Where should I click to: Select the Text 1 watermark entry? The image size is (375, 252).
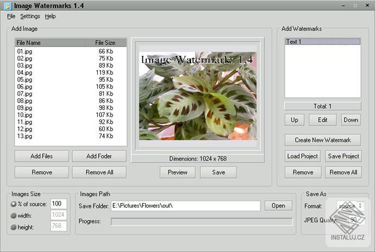[323, 42]
